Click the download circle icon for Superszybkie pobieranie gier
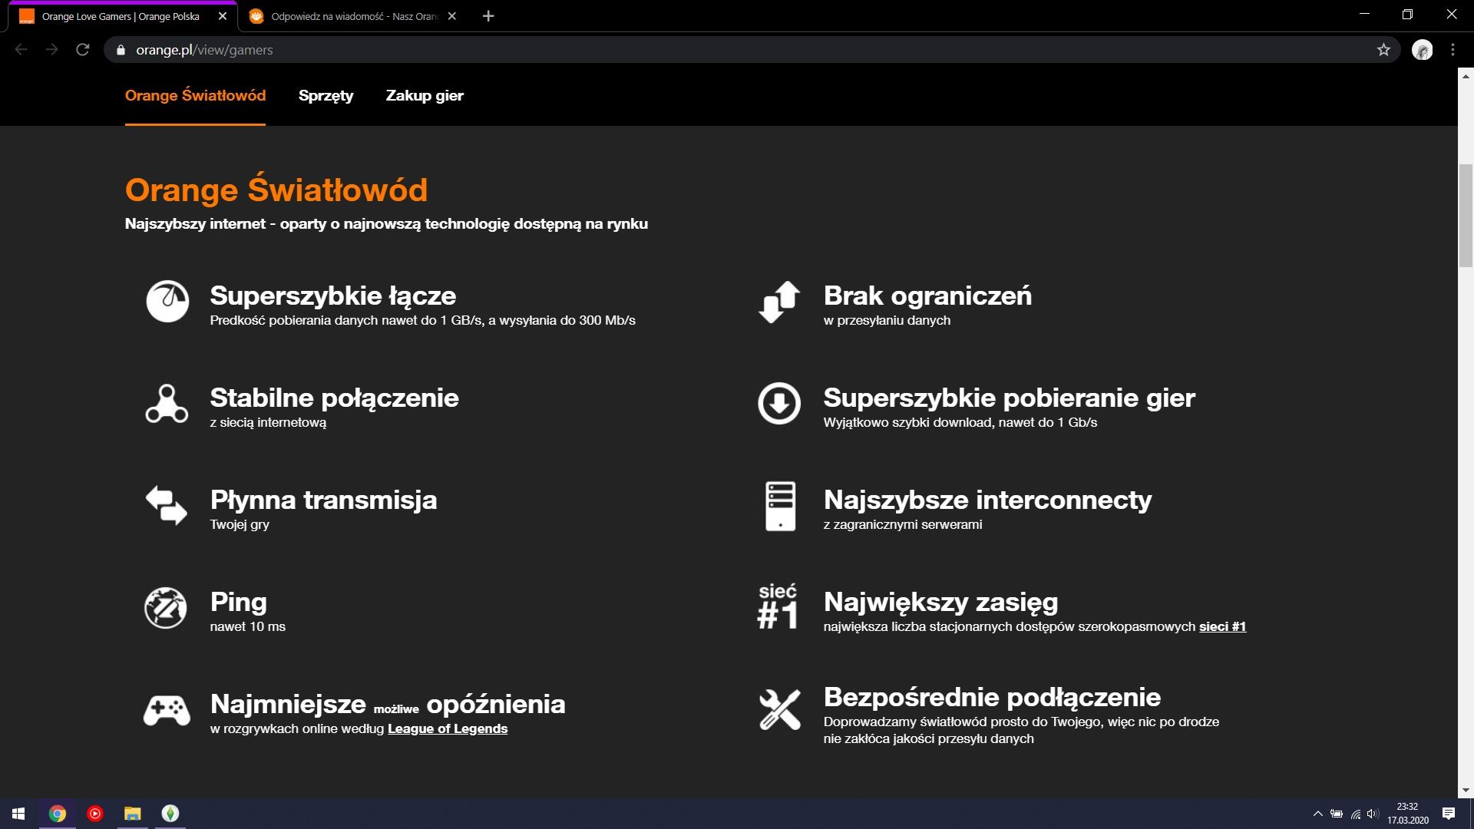1474x829 pixels. click(779, 403)
